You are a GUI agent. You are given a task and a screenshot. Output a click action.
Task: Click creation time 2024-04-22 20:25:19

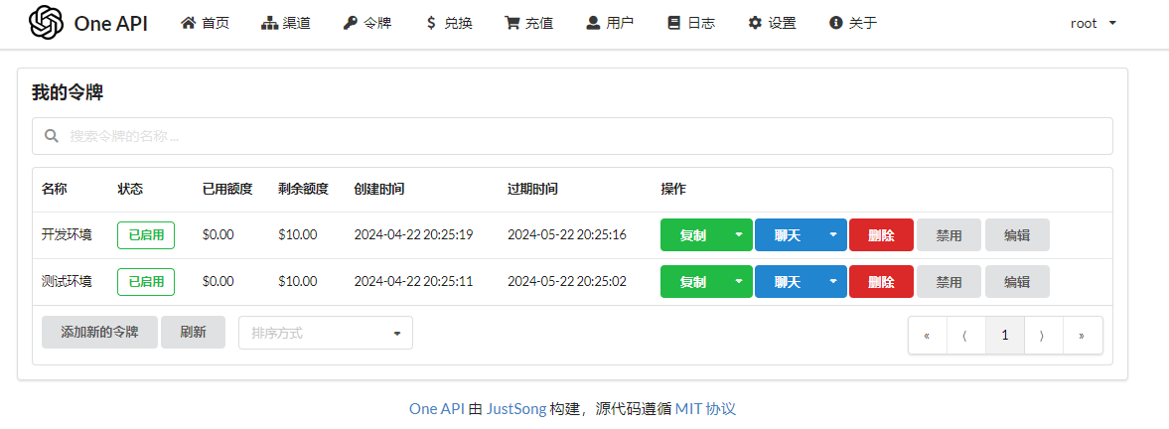tap(414, 235)
